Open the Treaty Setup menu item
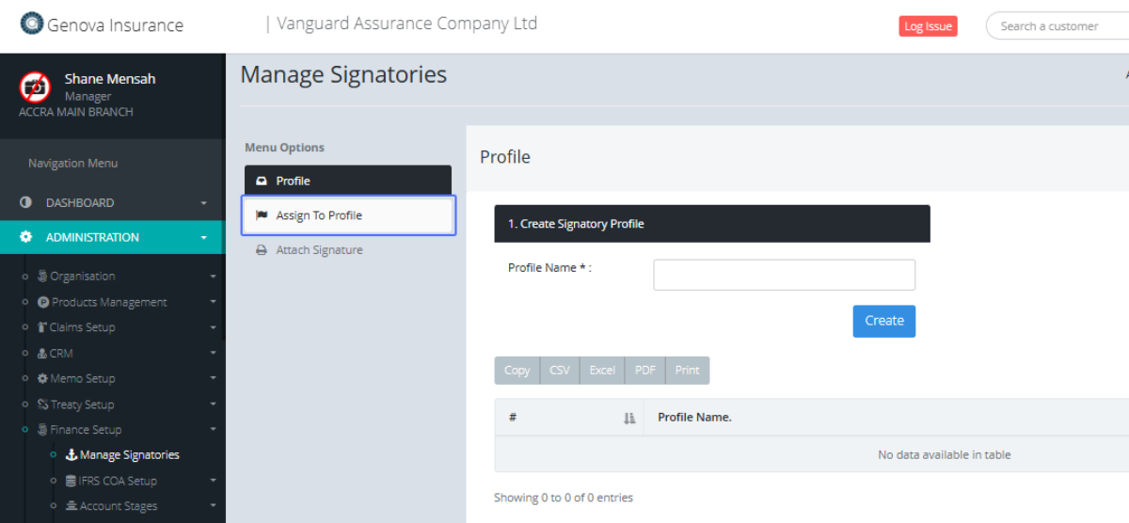 (x=82, y=404)
